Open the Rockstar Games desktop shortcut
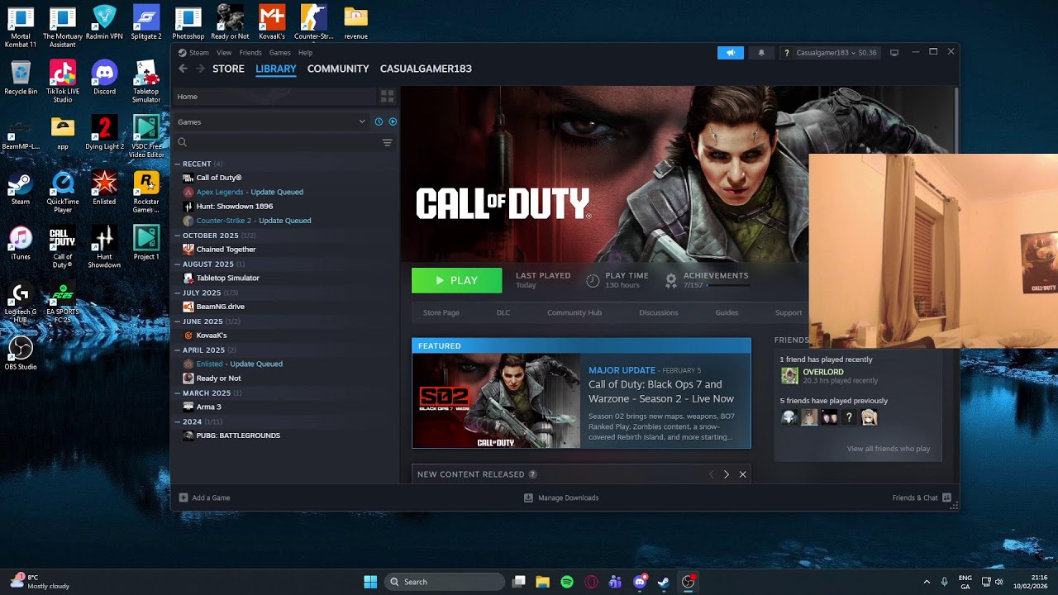 pyautogui.click(x=146, y=193)
